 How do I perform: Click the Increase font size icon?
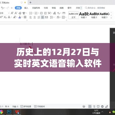12,13
